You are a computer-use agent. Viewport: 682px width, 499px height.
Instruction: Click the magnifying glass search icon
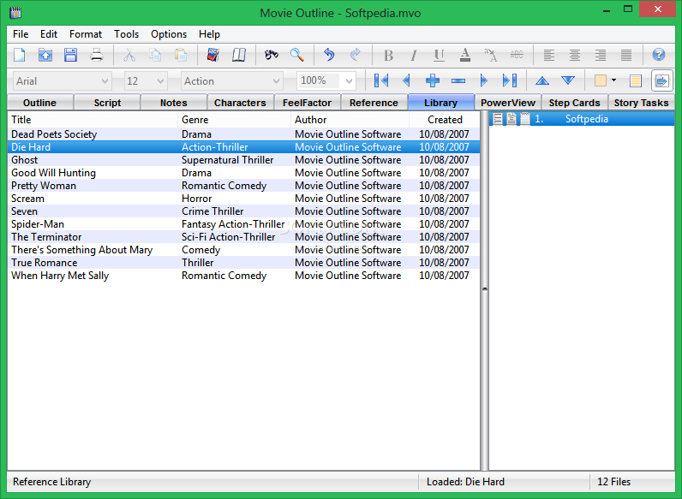[296, 55]
